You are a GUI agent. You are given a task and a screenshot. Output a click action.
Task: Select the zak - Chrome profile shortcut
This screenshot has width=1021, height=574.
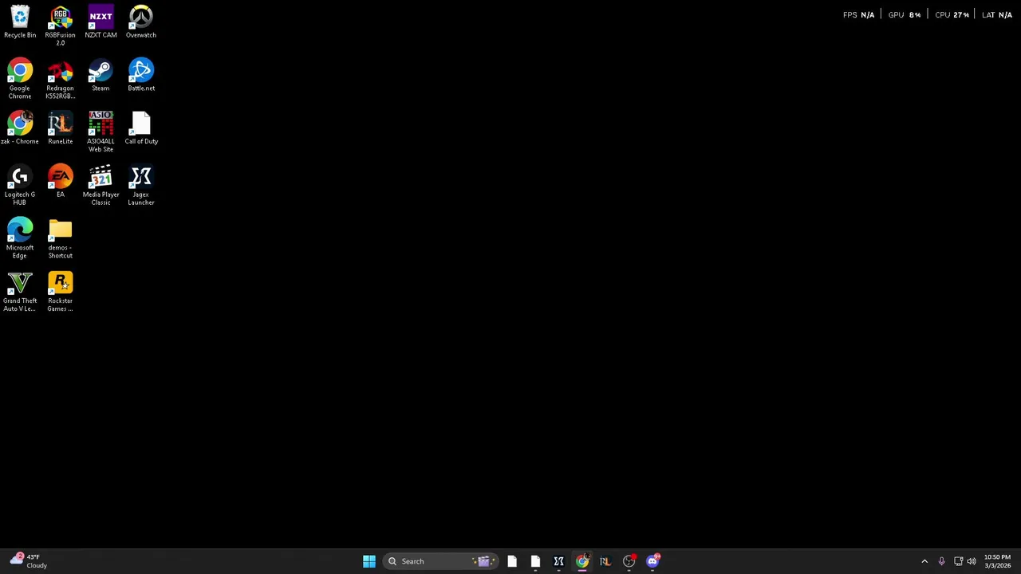click(20, 128)
